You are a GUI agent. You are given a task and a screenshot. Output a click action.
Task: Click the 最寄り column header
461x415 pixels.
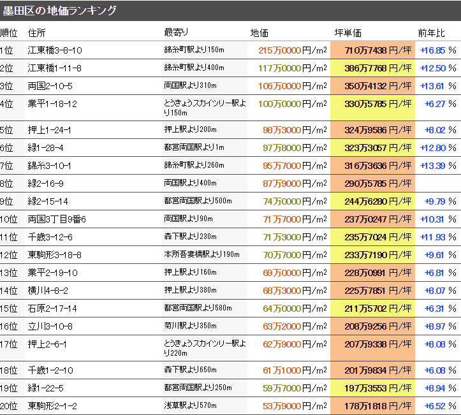click(176, 33)
